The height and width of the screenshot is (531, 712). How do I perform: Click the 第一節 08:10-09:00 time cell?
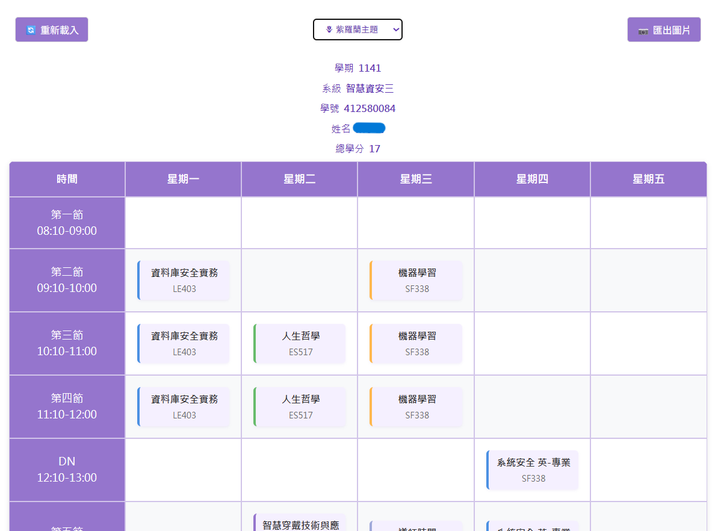(67, 223)
